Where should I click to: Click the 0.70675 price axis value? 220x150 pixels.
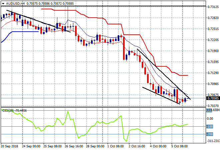pos(213,95)
